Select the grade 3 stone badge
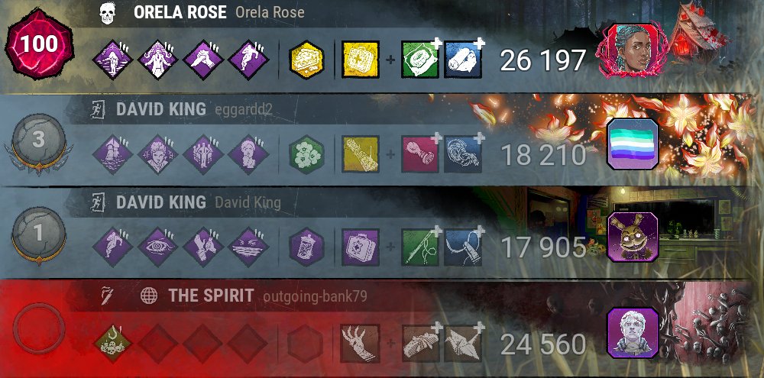 point(38,141)
